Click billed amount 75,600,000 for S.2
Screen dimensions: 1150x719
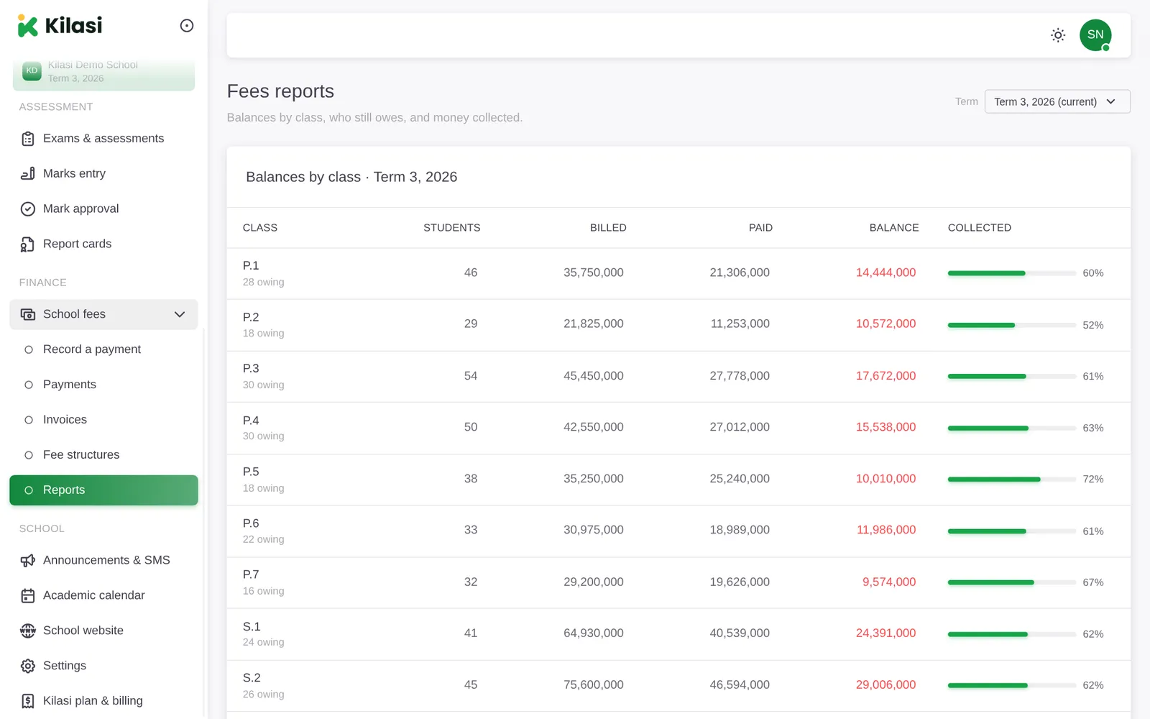pos(594,685)
